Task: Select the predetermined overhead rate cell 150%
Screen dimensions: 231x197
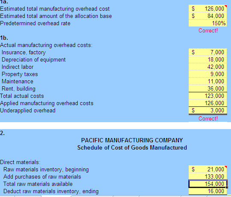Action: click(x=208, y=23)
